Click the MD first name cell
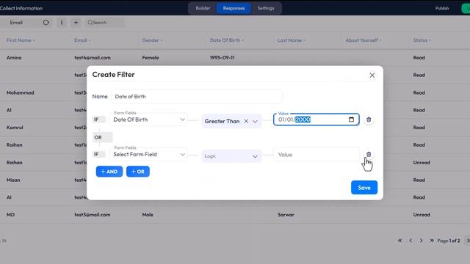The height and width of the screenshot is (264, 470). pos(10,215)
